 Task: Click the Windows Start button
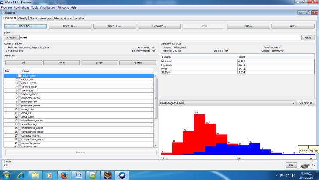click(6, 175)
